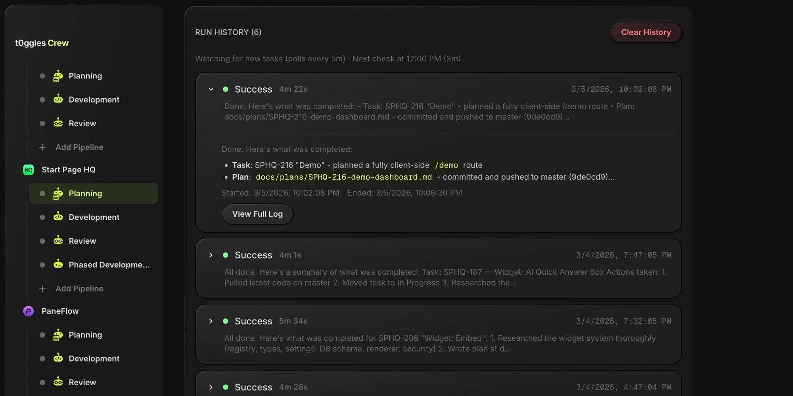Collapse the expanded 4m 22s Success run
The width and height of the screenshot is (793, 396).
click(211, 89)
